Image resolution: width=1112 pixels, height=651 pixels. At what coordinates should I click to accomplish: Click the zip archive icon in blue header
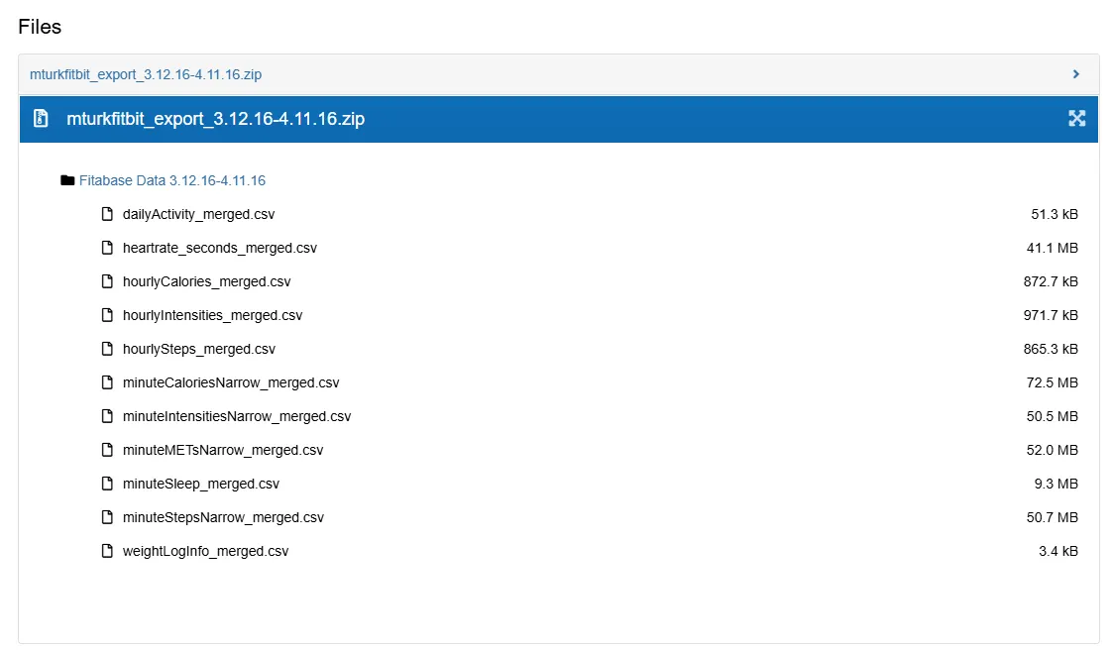[42, 119]
